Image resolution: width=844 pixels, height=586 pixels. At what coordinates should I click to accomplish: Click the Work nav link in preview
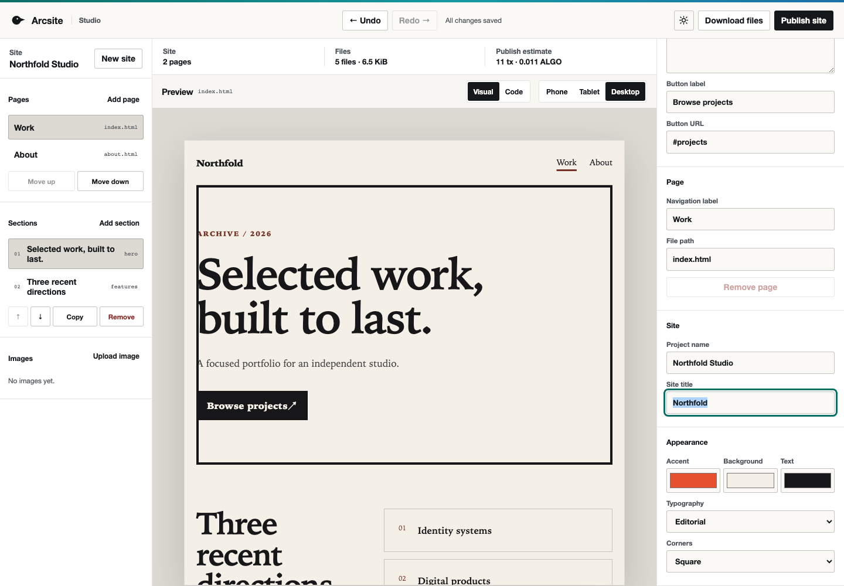567,163
